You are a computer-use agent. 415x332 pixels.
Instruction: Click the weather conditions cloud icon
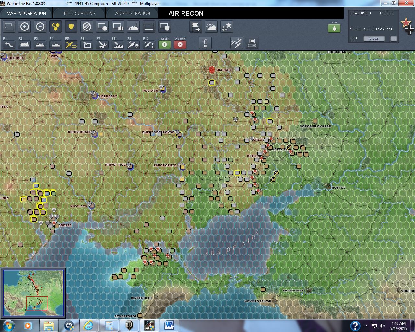(x=211, y=27)
